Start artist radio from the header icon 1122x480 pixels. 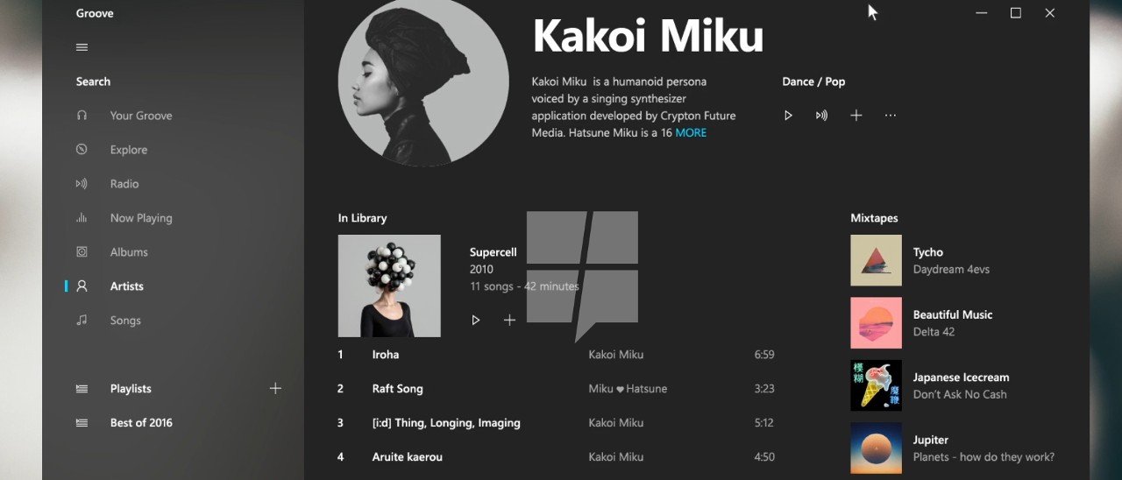tap(821, 116)
